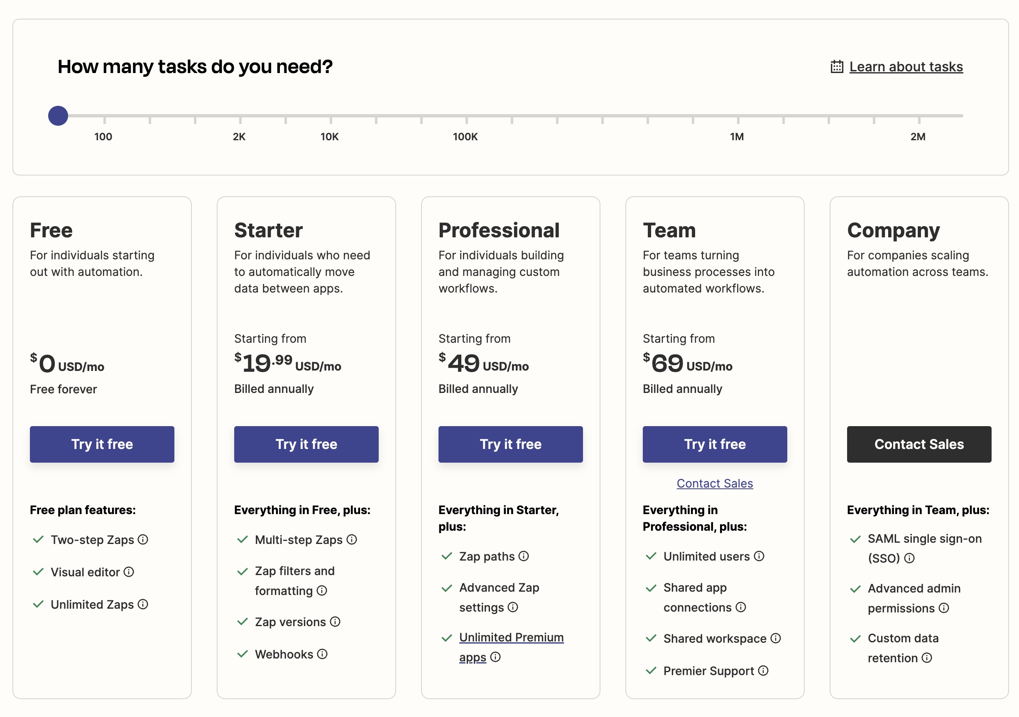Open info tooltip for Unlimited Zaps
This screenshot has width=1019, height=717.
[143, 605]
